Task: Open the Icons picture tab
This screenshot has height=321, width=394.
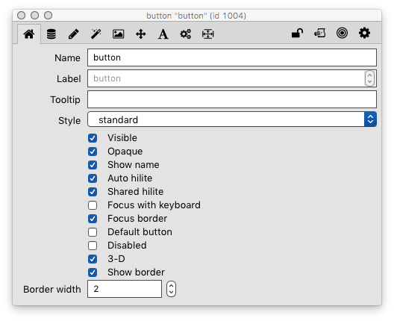Action: tap(118, 34)
